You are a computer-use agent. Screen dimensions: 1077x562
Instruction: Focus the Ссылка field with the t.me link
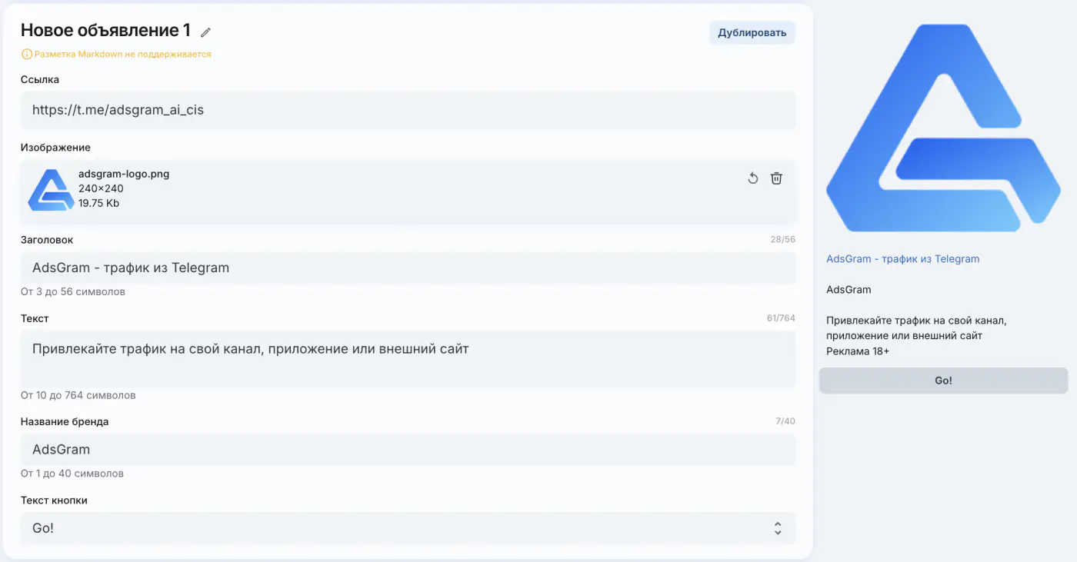(408, 110)
